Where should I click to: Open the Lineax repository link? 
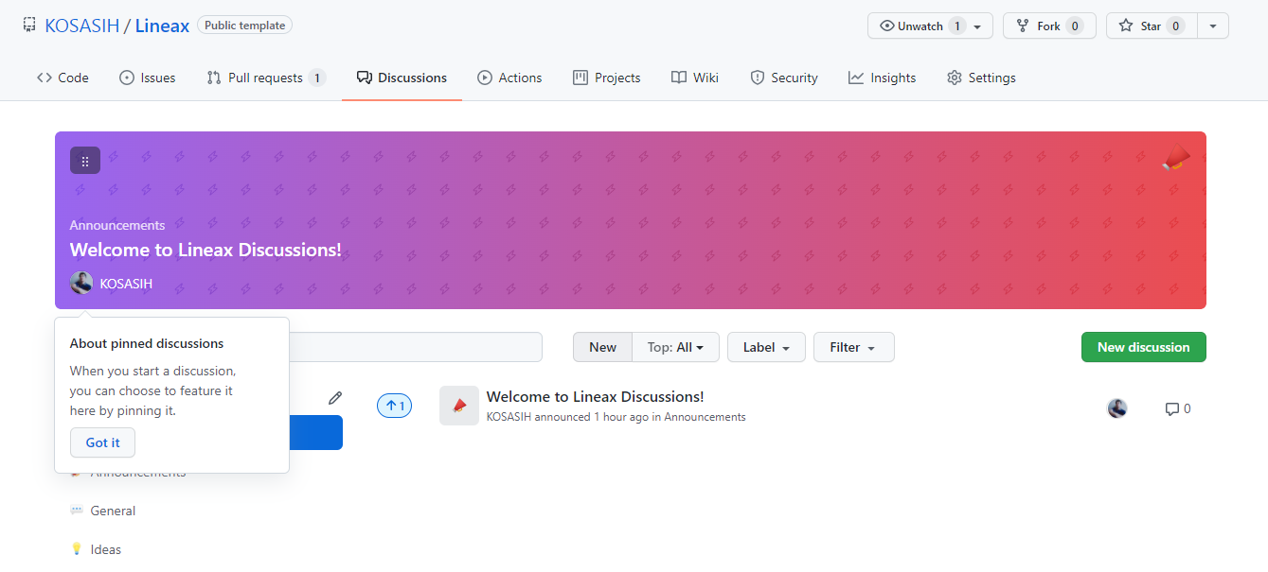click(x=162, y=26)
